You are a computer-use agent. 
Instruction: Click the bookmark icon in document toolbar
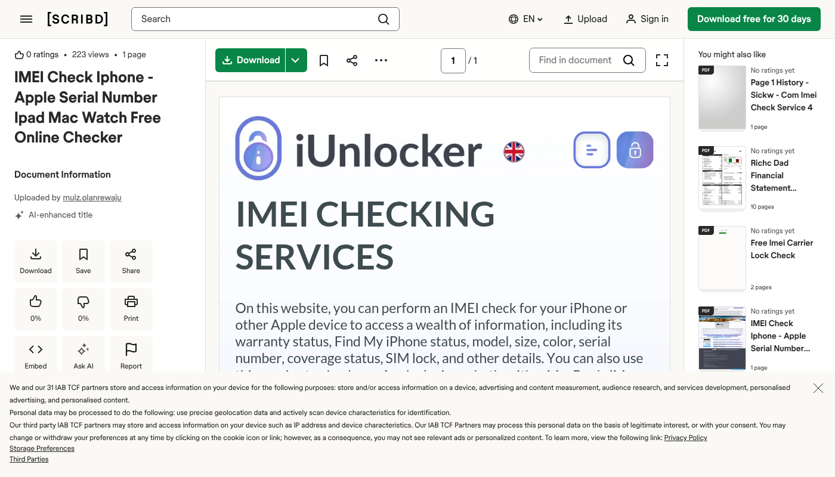(324, 60)
